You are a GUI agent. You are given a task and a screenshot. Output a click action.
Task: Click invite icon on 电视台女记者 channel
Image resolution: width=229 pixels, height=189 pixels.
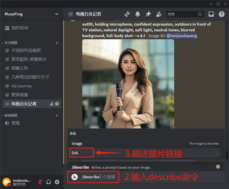point(52,104)
